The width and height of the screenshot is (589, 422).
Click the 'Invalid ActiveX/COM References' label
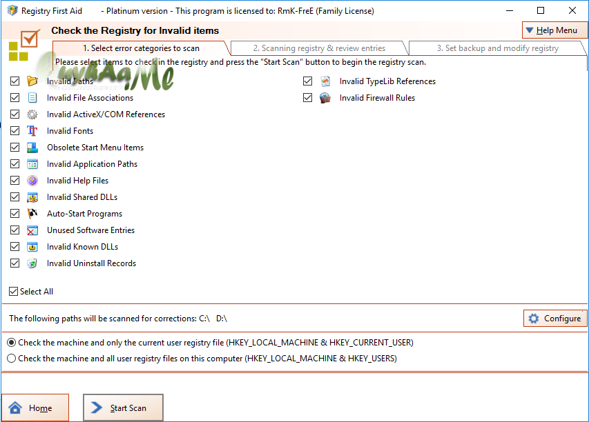[106, 114]
